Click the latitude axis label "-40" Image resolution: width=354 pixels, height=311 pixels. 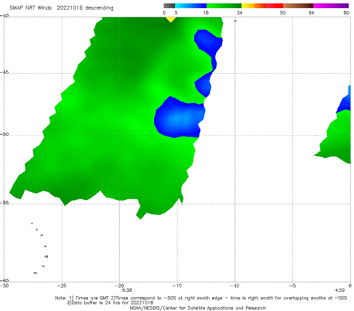(x=4, y=16)
